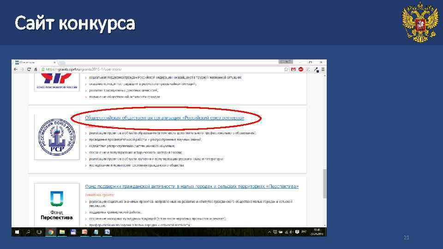The width and height of the screenshot is (443, 249).
Task: Open the action center notifications icon
Action: click(x=297, y=232)
